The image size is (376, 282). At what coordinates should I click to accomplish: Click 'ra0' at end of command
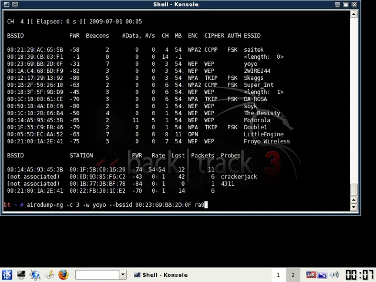click(x=200, y=205)
